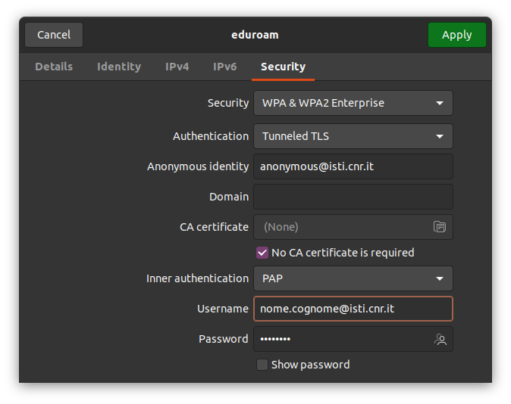
Task: Click the Password entry field
Action: point(341,339)
